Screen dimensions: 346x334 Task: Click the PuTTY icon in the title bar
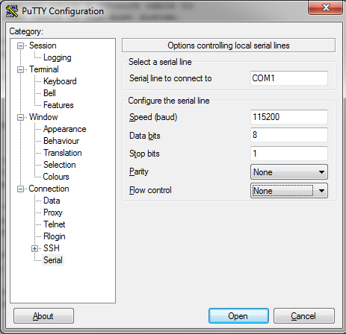click(12, 11)
